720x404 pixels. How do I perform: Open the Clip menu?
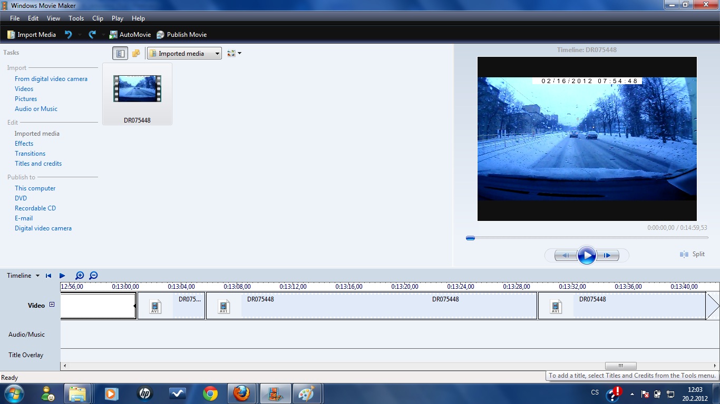point(98,18)
